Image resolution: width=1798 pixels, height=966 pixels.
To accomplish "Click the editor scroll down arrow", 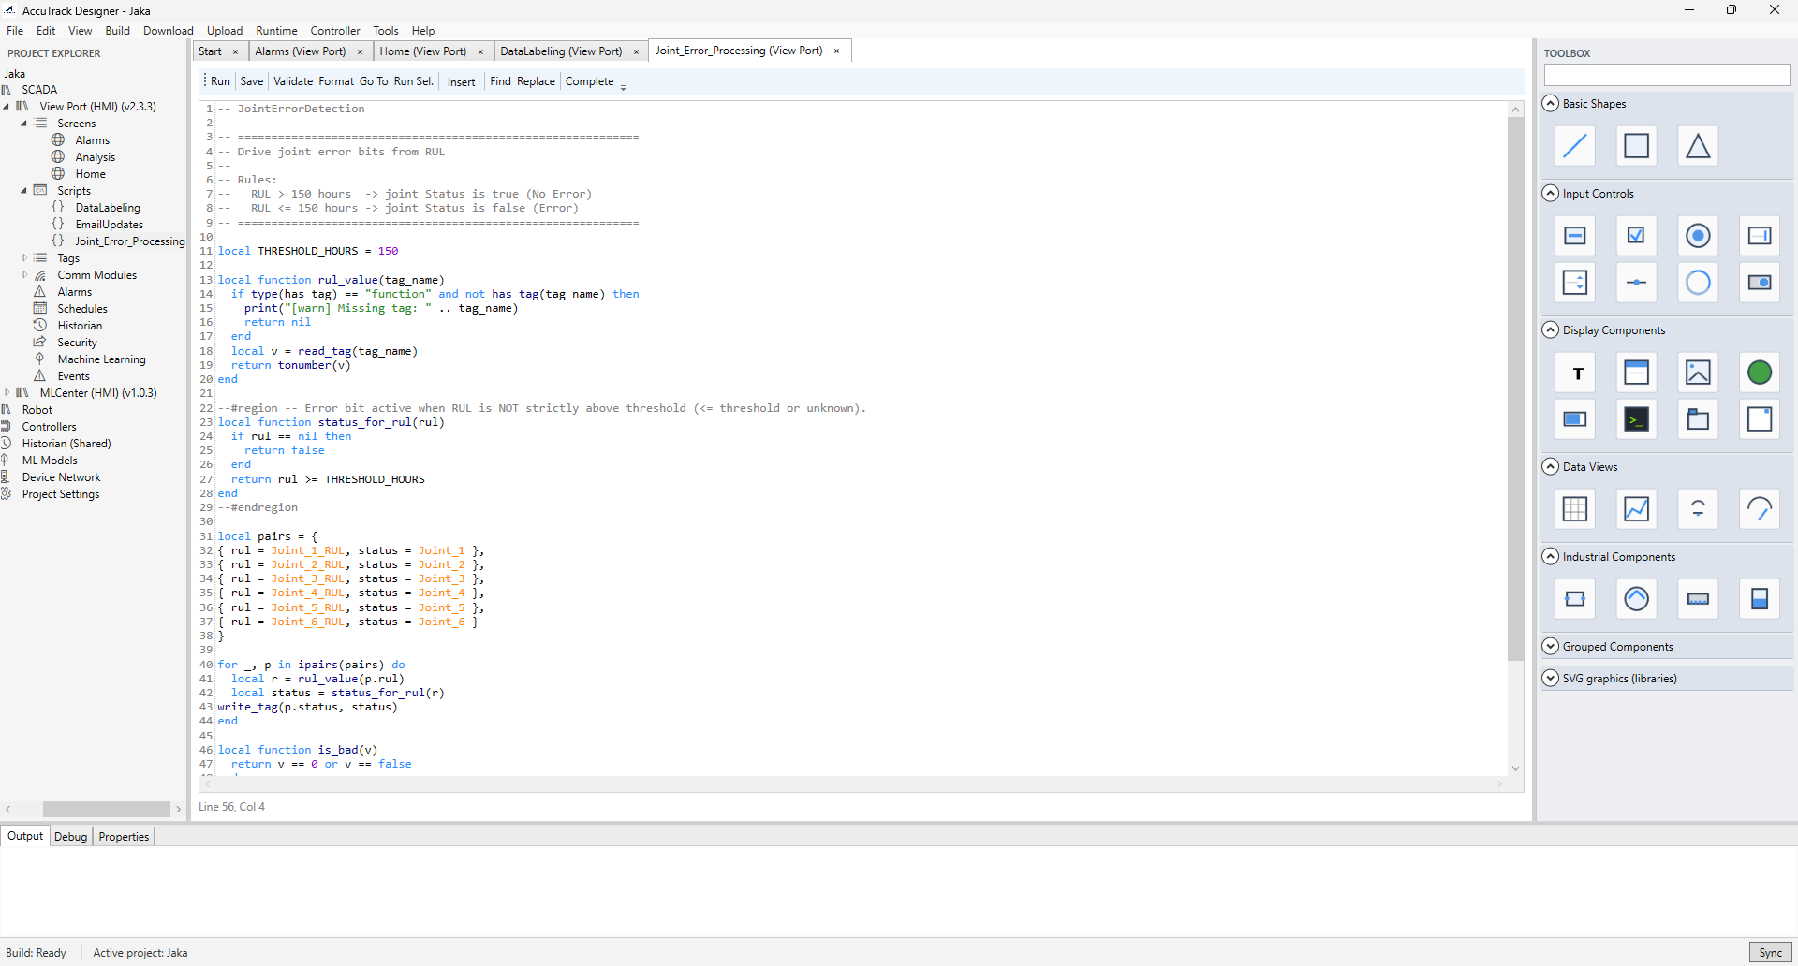I will (x=1515, y=768).
